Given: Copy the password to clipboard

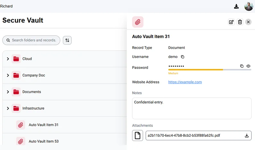Looking at the screenshot, I should (x=242, y=66).
